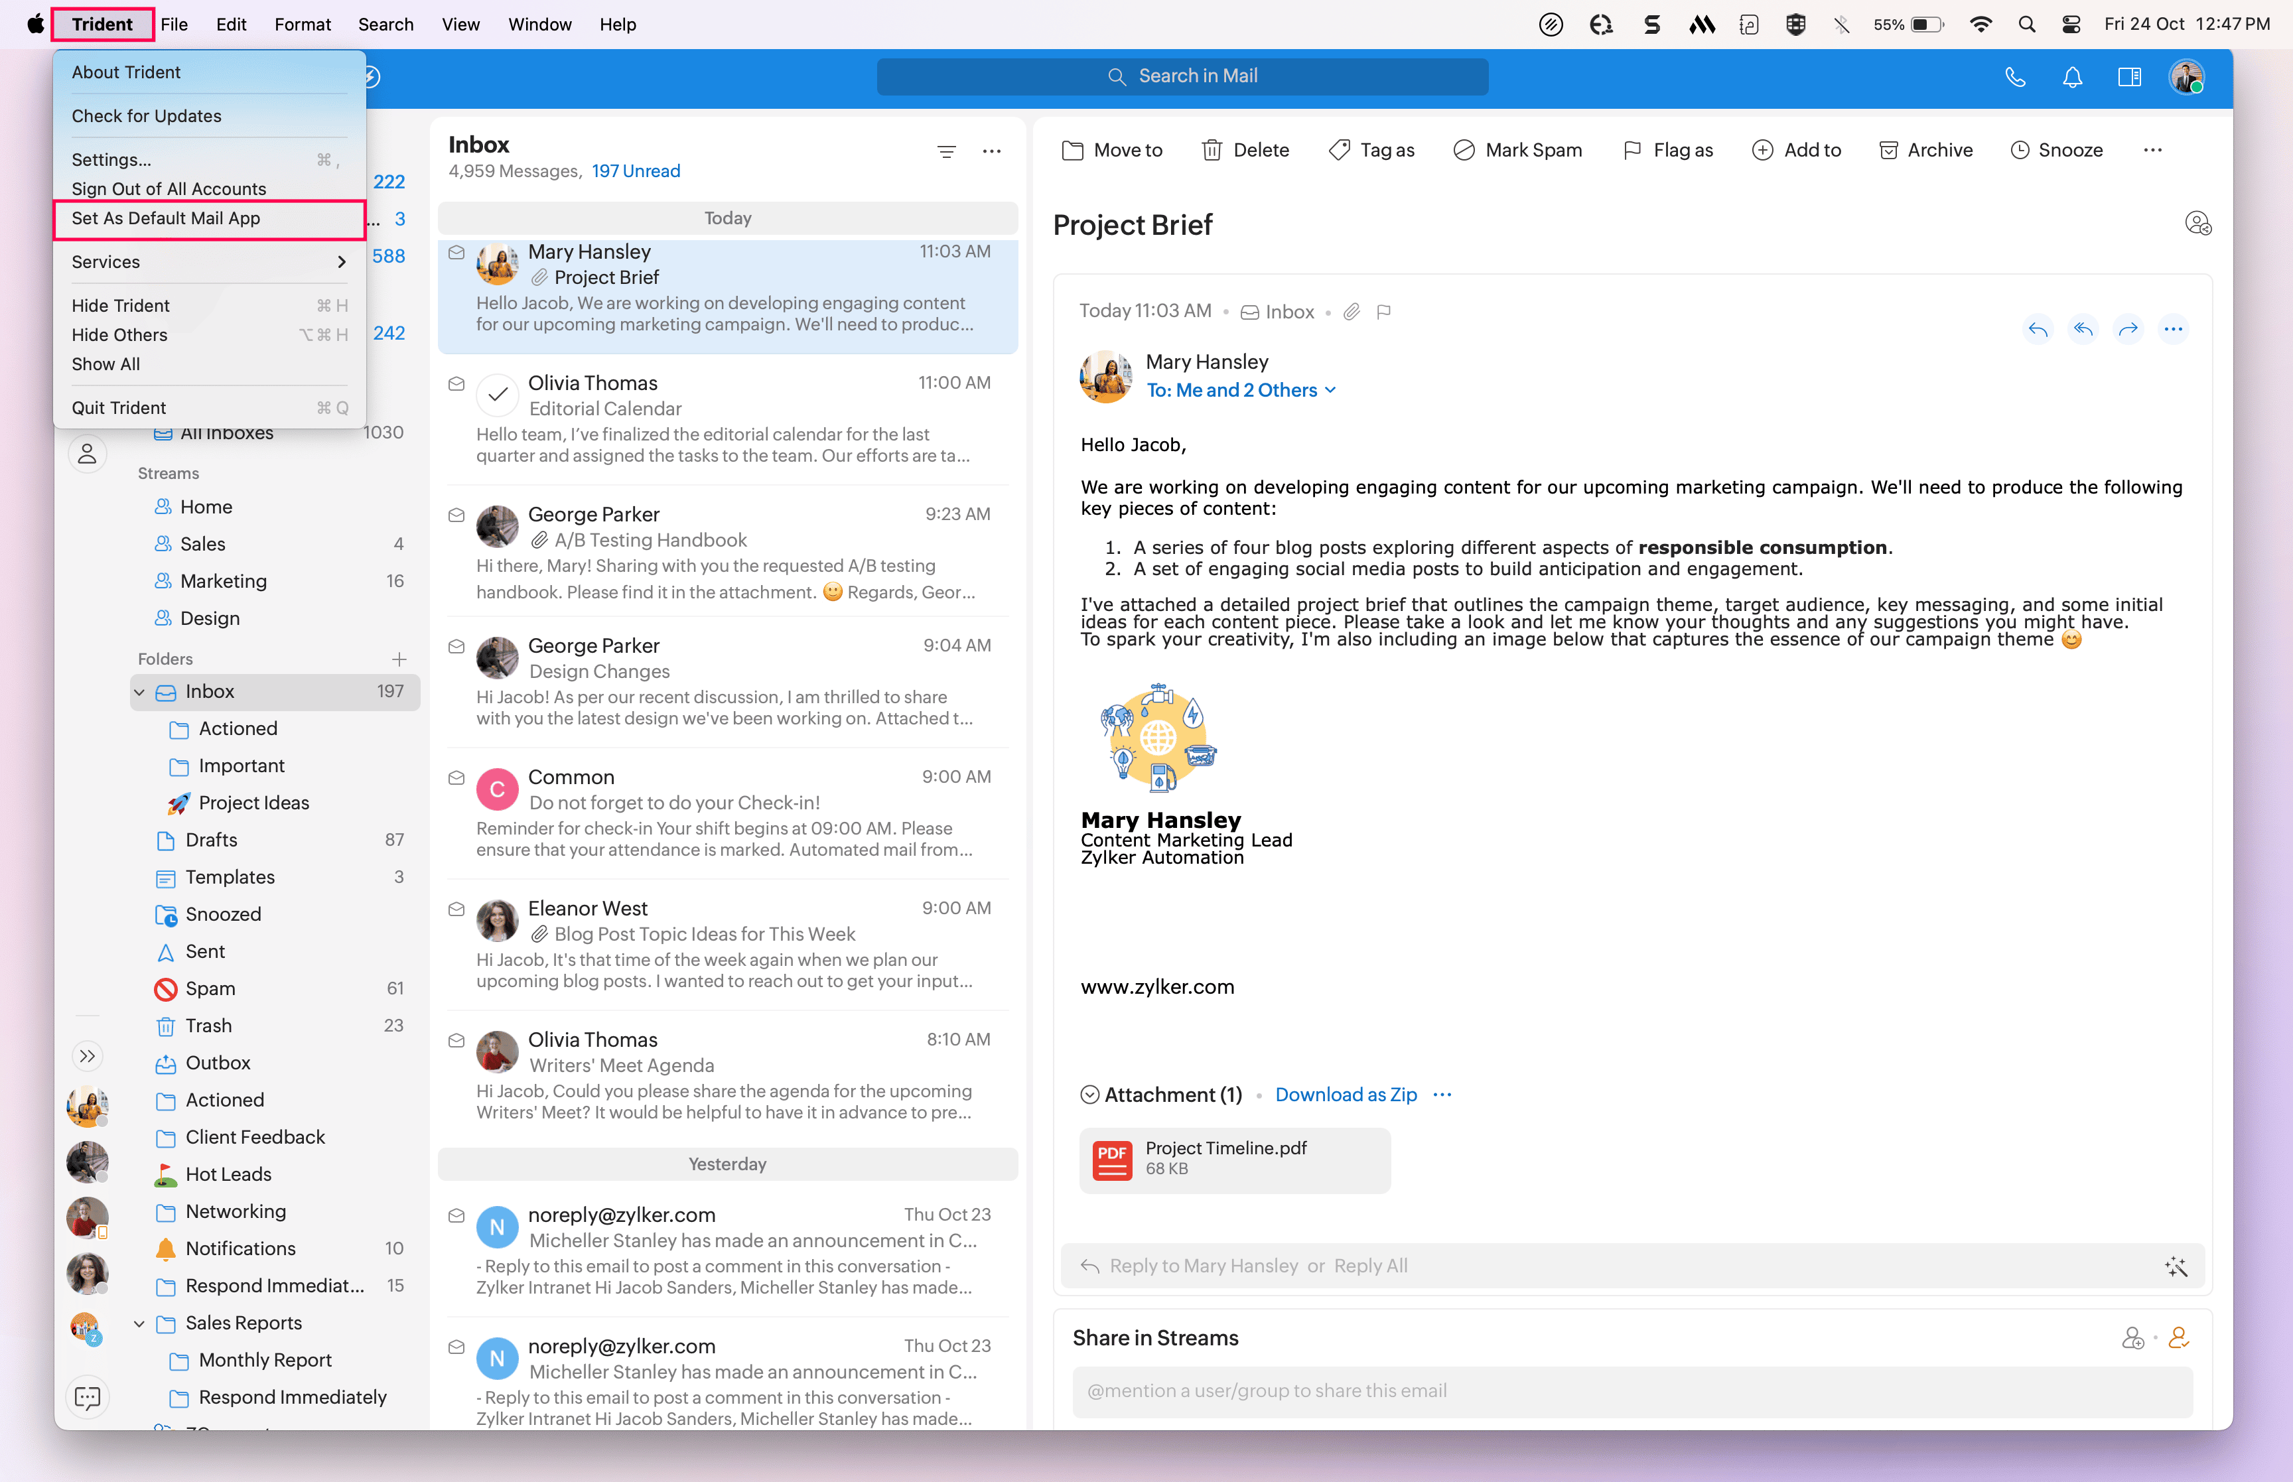Screen dimensions: 2293x1482
Task: Expand the 'To: Me and 2 Others' recipients
Action: pos(1240,391)
